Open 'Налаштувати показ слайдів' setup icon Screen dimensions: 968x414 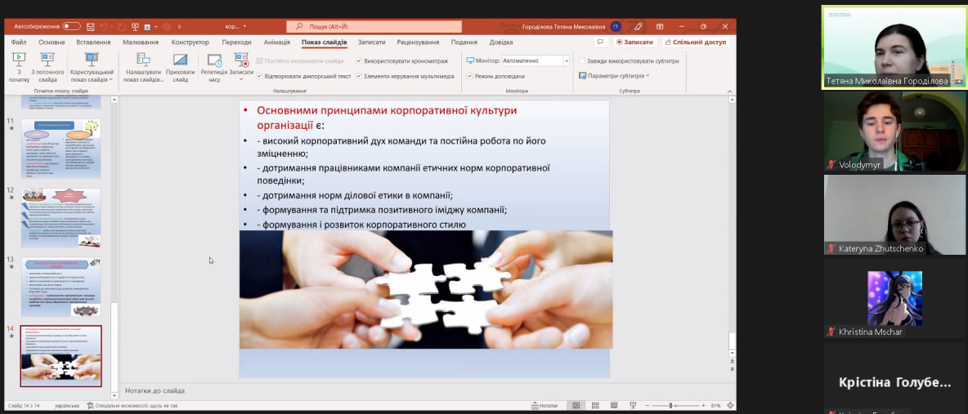(143, 60)
